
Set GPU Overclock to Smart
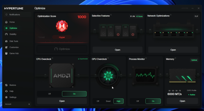point(108,101)
